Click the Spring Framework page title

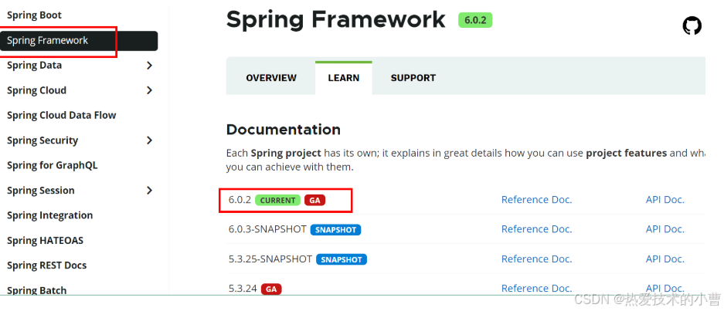click(x=336, y=20)
